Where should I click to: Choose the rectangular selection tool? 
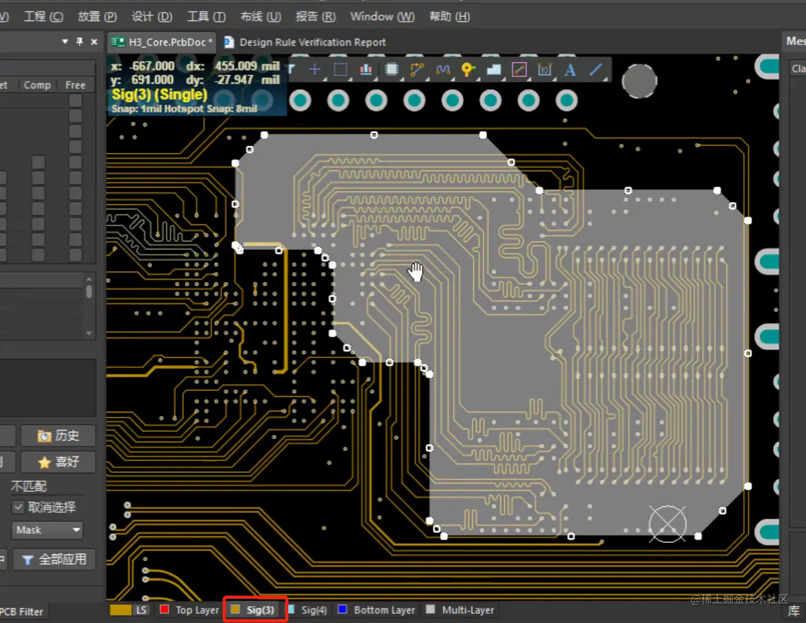[340, 70]
